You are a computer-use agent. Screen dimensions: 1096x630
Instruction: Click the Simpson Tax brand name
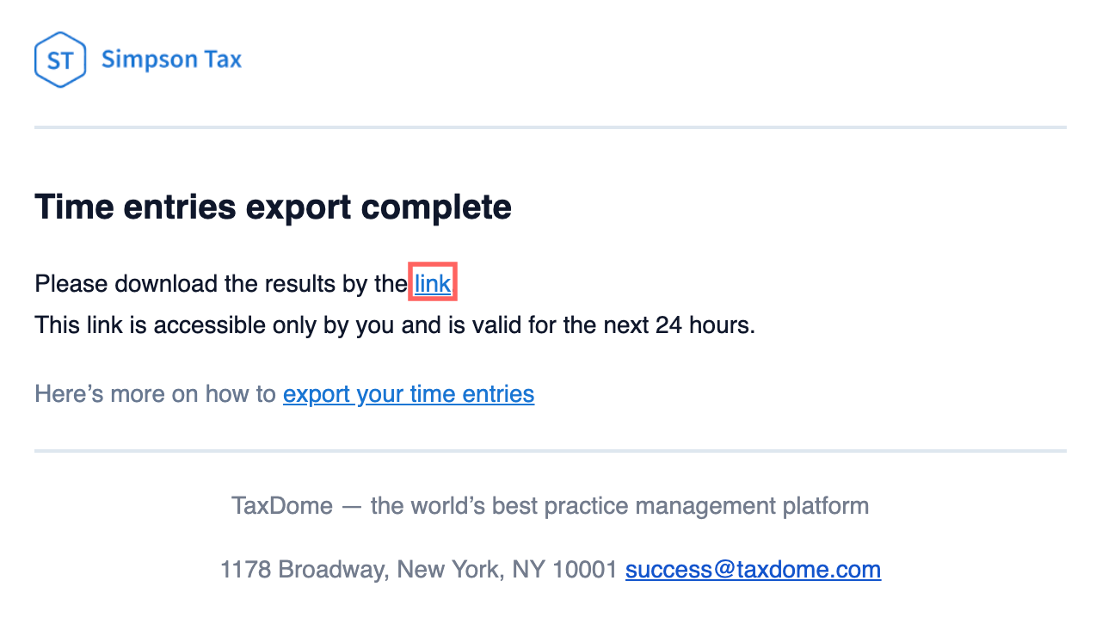171,59
